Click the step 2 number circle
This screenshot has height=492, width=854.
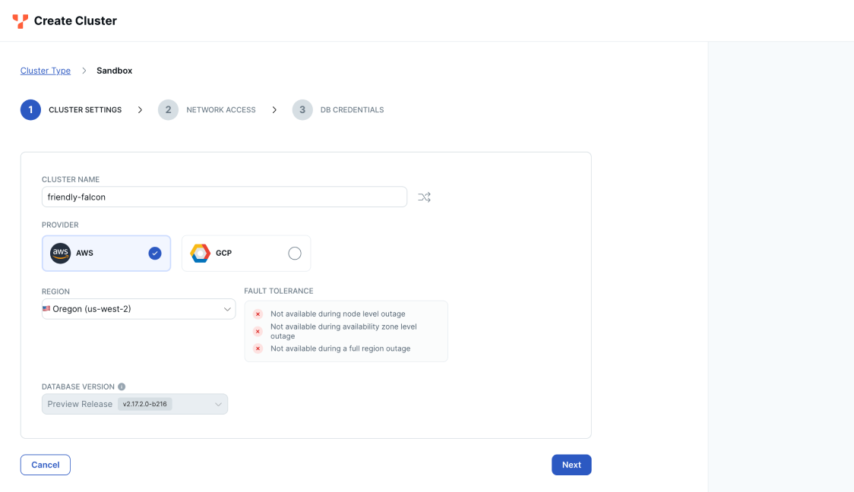[169, 110]
